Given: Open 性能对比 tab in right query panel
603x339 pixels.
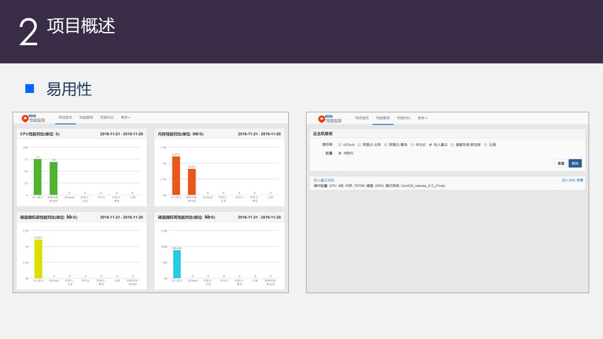Looking at the screenshot, I should point(403,118).
